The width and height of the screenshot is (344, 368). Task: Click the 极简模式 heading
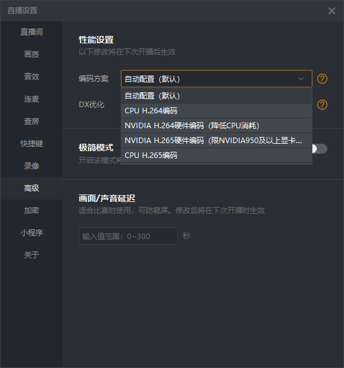pyautogui.click(x=96, y=147)
